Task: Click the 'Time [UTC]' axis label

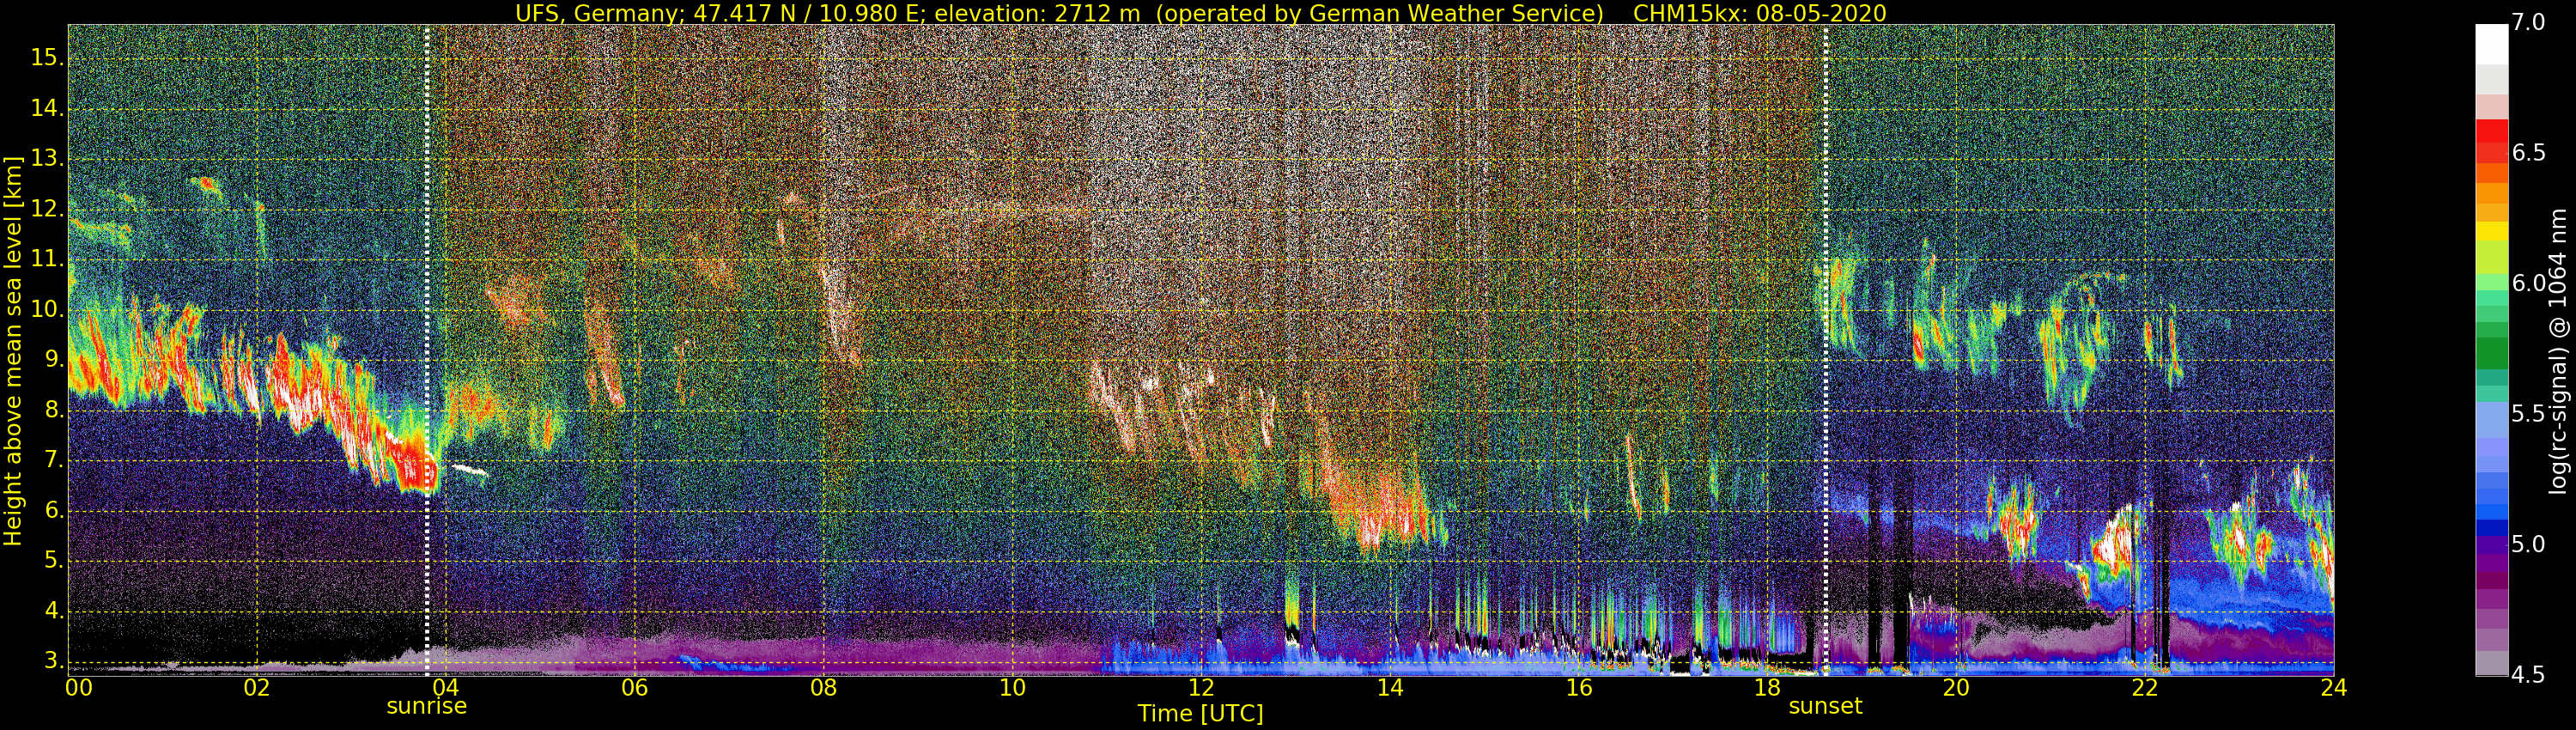Action: coord(1200,714)
